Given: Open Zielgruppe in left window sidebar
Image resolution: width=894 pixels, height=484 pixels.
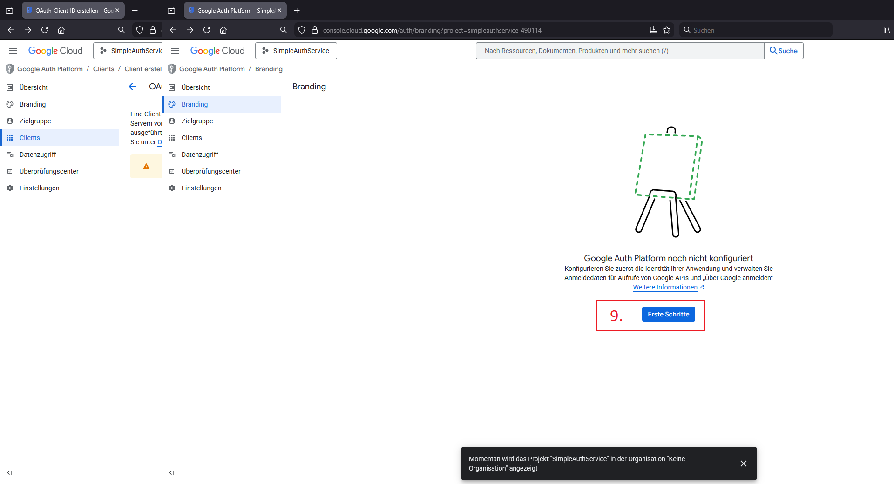Looking at the screenshot, I should tap(60, 121).
